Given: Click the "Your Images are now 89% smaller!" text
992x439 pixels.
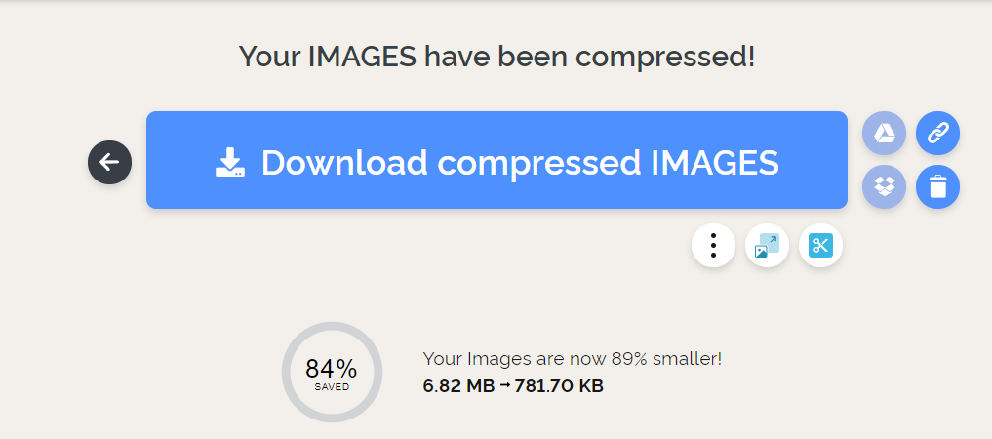Looking at the screenshot, I should 572,358.
